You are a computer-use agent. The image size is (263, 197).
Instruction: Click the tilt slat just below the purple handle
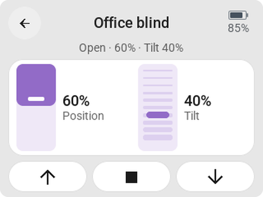click(158, 123)
